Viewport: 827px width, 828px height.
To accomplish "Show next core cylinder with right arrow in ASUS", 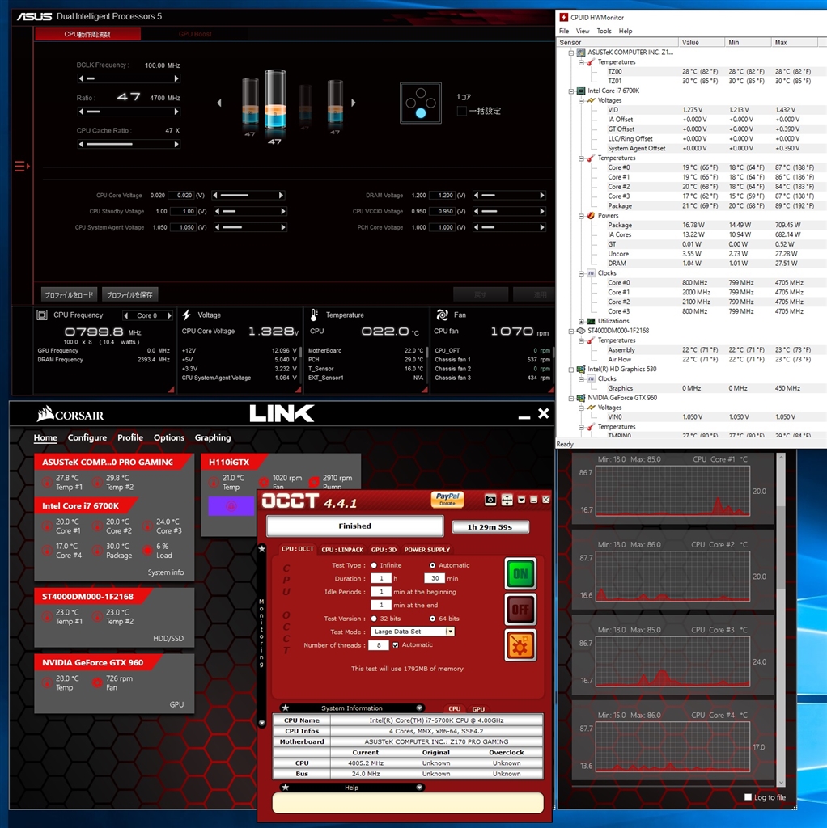I will [354, 103].
